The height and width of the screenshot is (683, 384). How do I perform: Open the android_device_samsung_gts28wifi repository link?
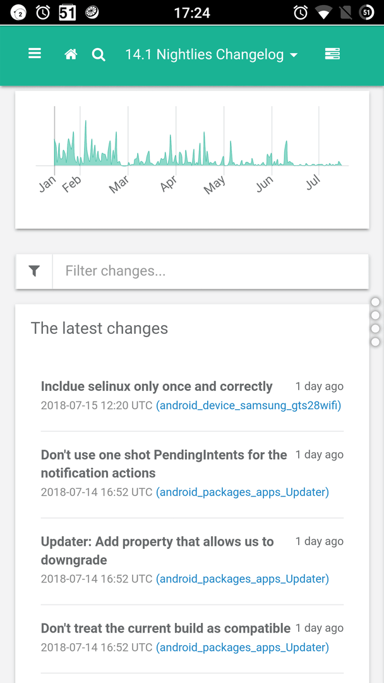(249, 405)
